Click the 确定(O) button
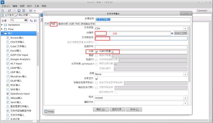 coord(101,110)
